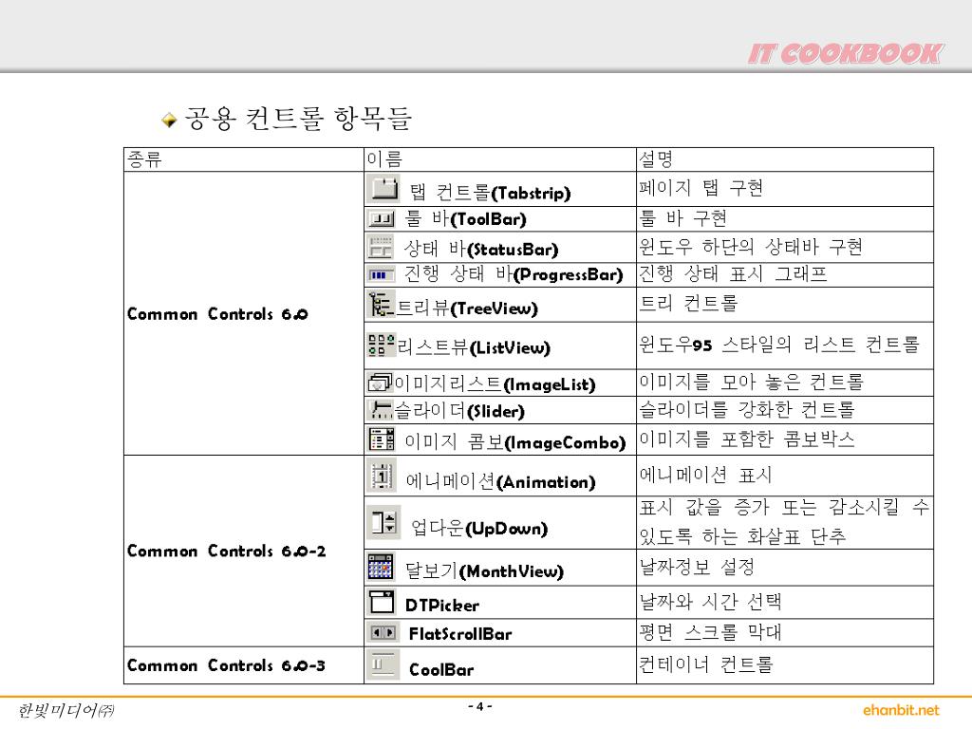This screenshot has width=972, height=729.
Task: Click the ImageList control icon
Action: point(380,383)
